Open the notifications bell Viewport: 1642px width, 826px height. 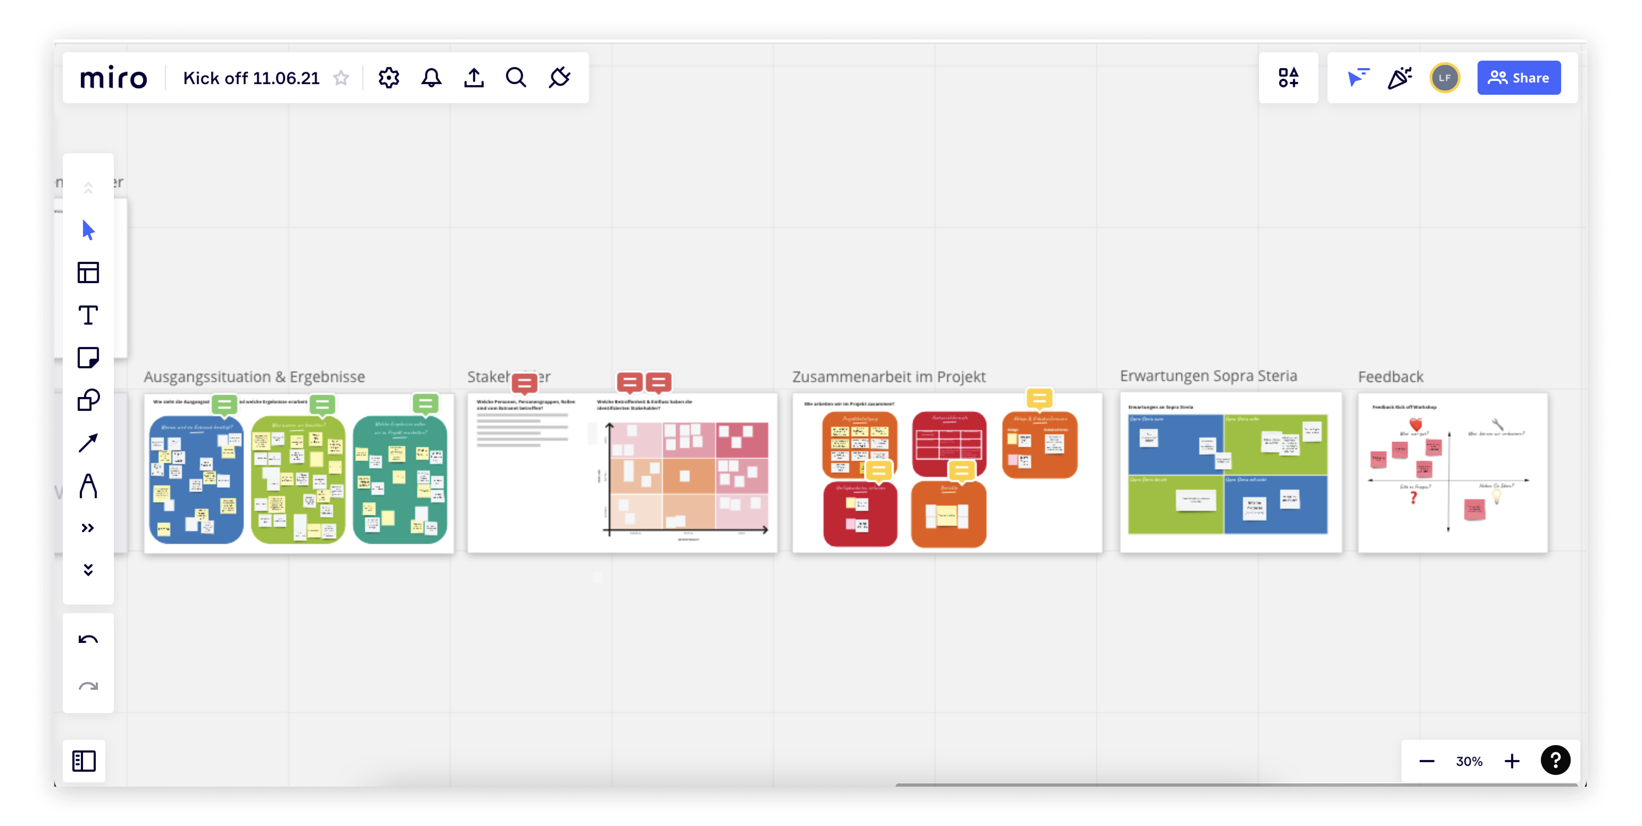[x=431, y=78]
